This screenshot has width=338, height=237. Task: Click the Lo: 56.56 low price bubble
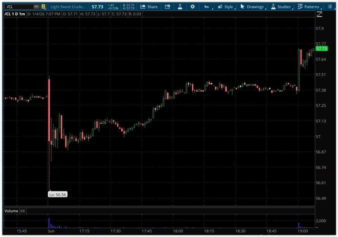[58, 194]
